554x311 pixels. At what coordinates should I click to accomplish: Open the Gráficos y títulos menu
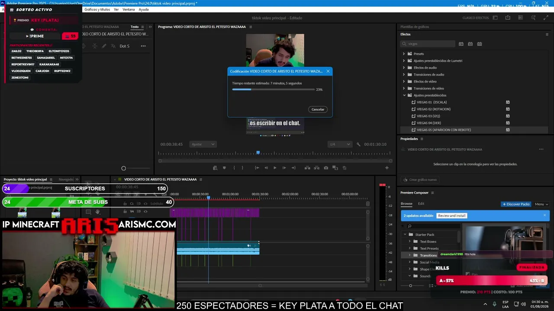(x=97, y=10)
